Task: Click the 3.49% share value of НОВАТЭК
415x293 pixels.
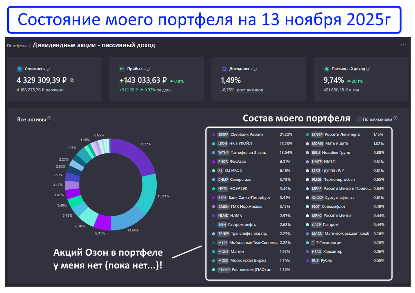Action: point(285,188)
